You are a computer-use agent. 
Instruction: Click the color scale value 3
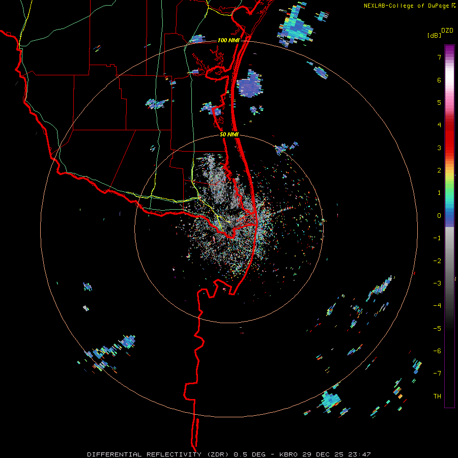click(x=439, y=148)
